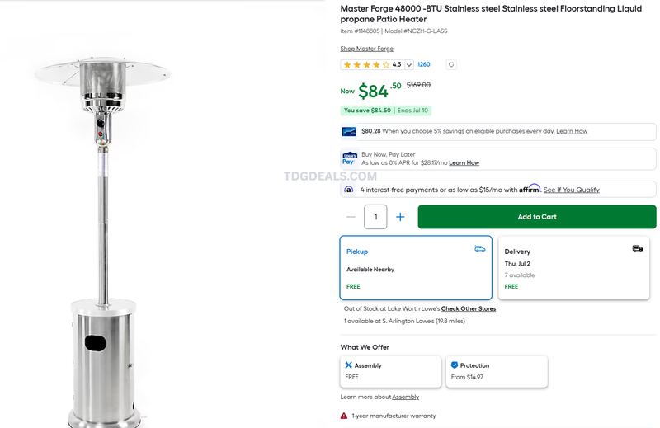Open the Check Other Stores link
The height and width of the screenshot is (428, 660).
(x=469, y=309)
